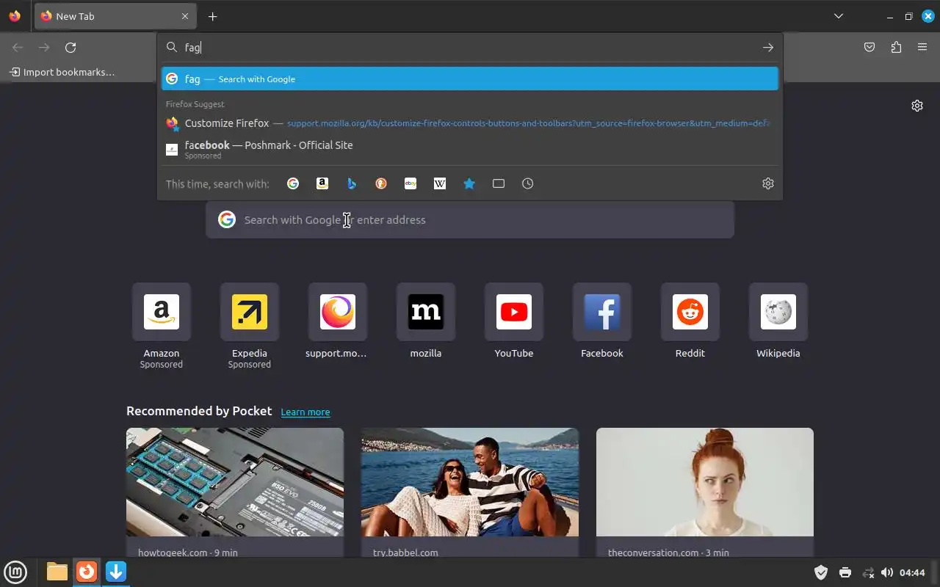Search this time with Bing icon
The height and width of the screenshot is (587, 940).
click(352, 183)
